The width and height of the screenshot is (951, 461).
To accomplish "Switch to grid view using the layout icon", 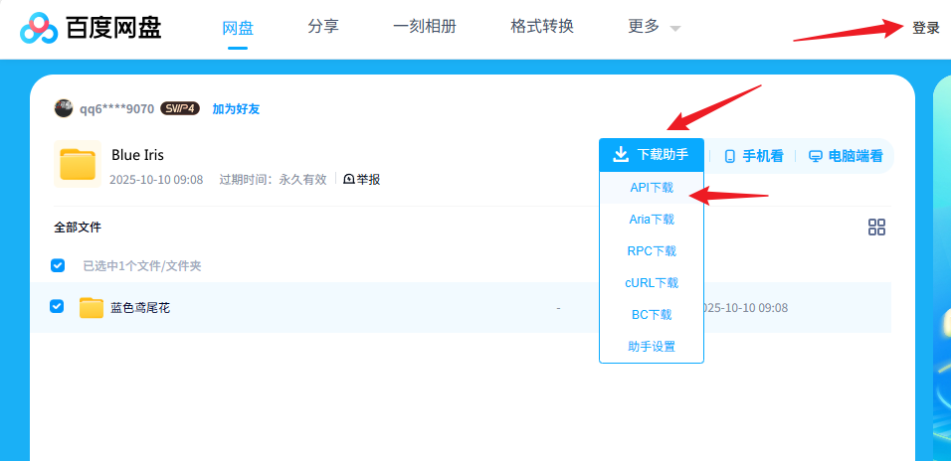I will pyautogui.click(x=876, y=228).
